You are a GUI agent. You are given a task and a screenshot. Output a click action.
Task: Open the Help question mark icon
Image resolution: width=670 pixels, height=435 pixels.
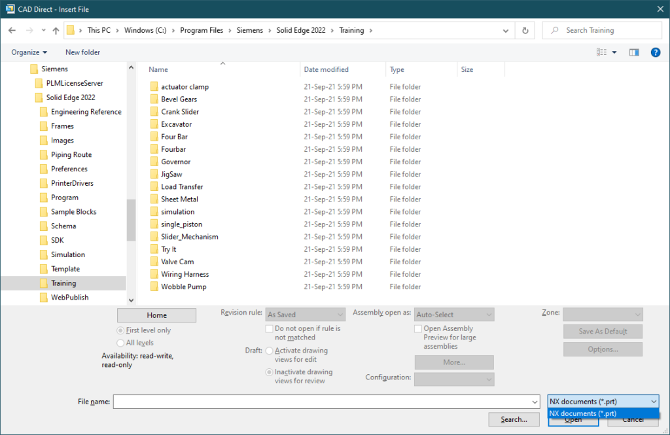[656, 52]
